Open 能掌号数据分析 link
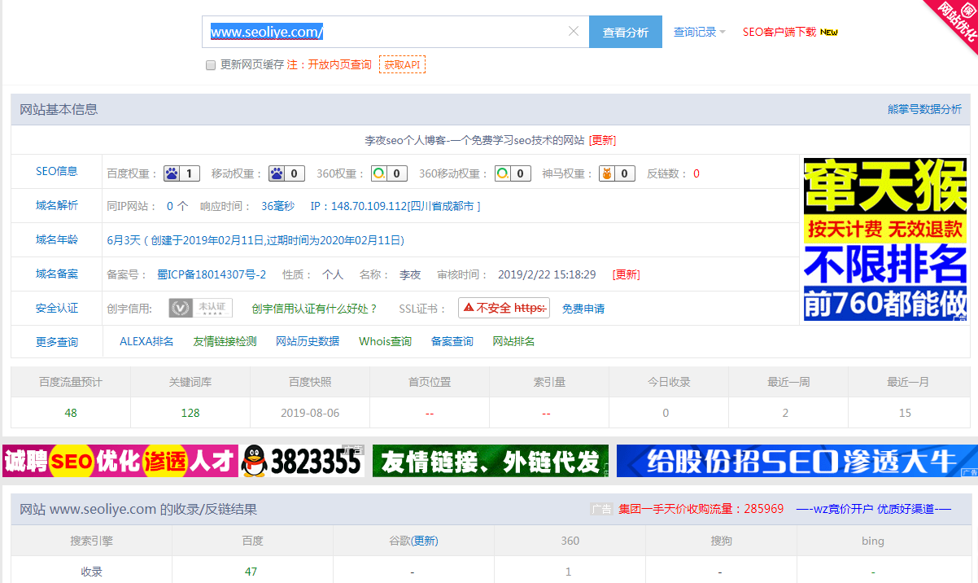The image size is (978, 583). (x=924, y=109)
